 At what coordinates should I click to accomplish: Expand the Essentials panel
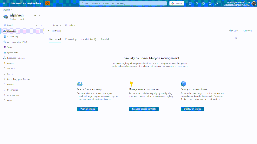tap(49, 30)
